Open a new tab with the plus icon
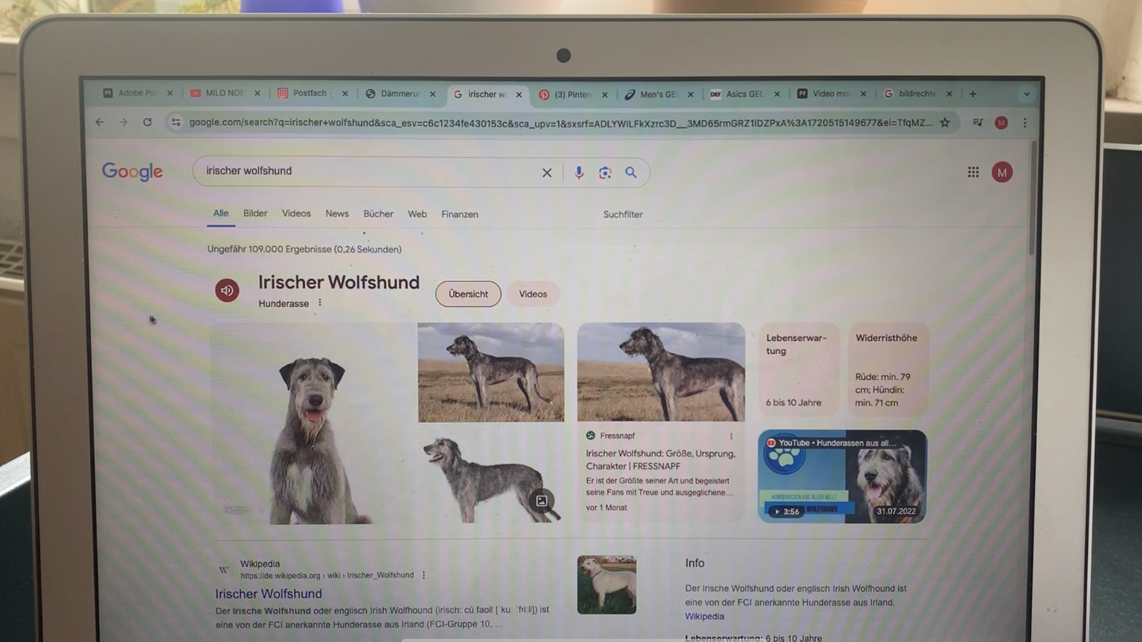This screenshot has width=1142, height=642. (x=973, y=94)
